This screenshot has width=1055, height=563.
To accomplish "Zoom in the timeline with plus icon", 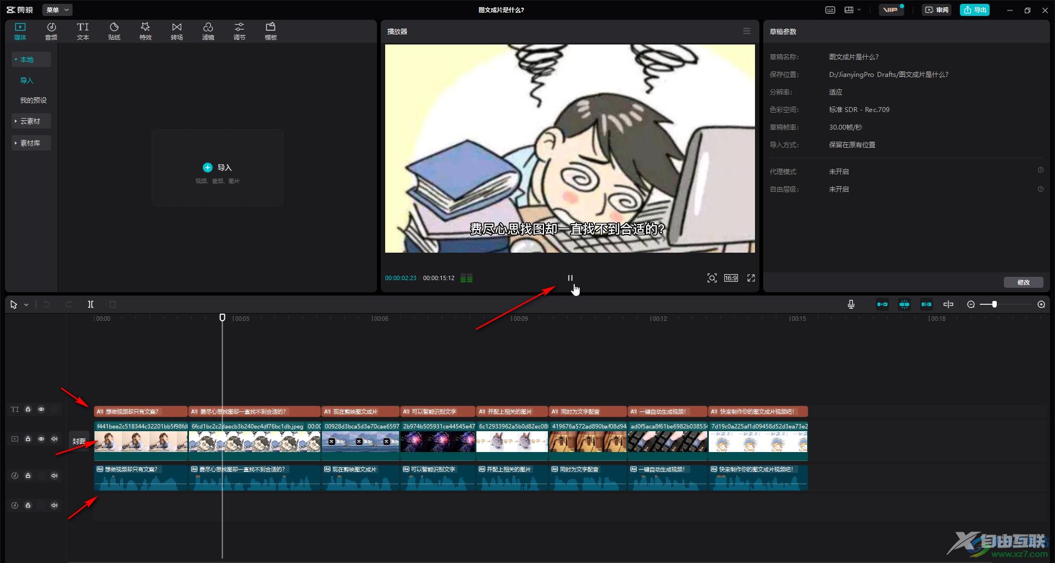I will pyautogui.click(x=1041, y=304).
